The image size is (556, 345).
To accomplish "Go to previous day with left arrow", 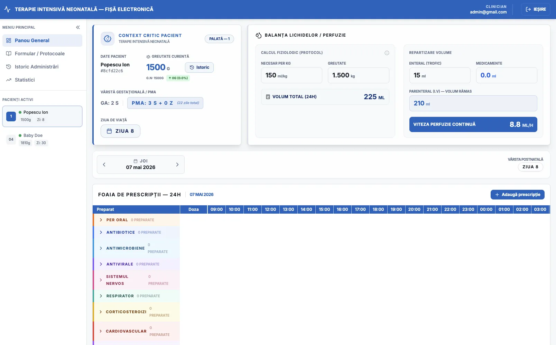I will coord(104,165).
